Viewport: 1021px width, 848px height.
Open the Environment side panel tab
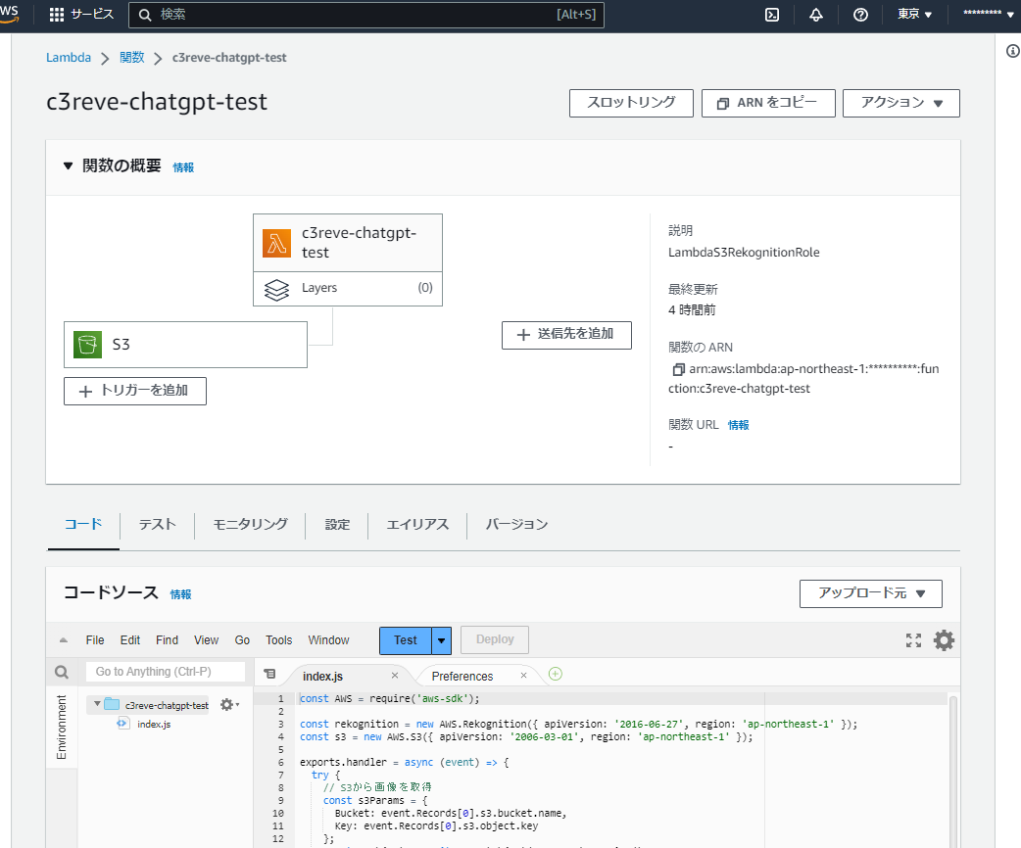[x=62, y=727]
